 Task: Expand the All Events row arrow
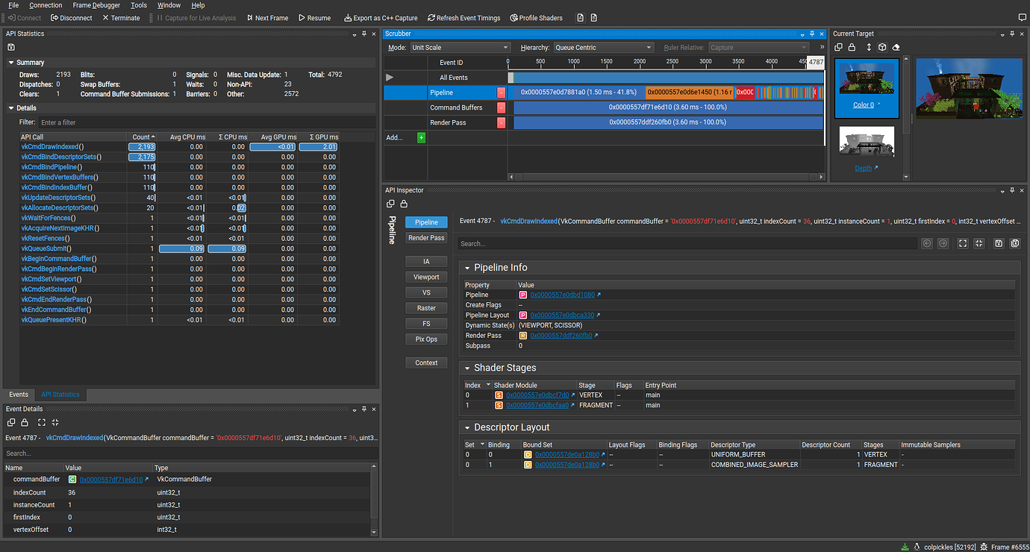[390, 78]
